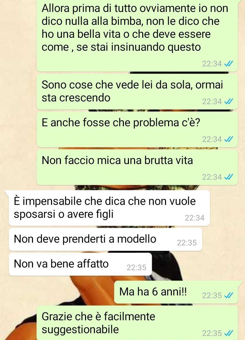Tap read-receipt checkmarks on 'Allora prima di tutto' message
The image size is (245, 340).
[x=229, y=64]
